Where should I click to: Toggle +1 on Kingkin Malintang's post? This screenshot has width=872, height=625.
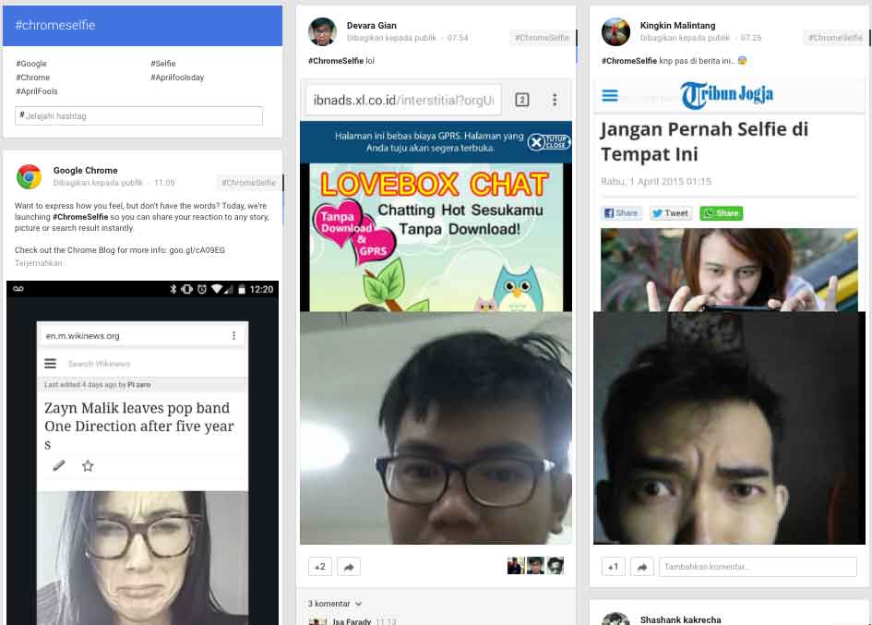[x=613, y=567]
